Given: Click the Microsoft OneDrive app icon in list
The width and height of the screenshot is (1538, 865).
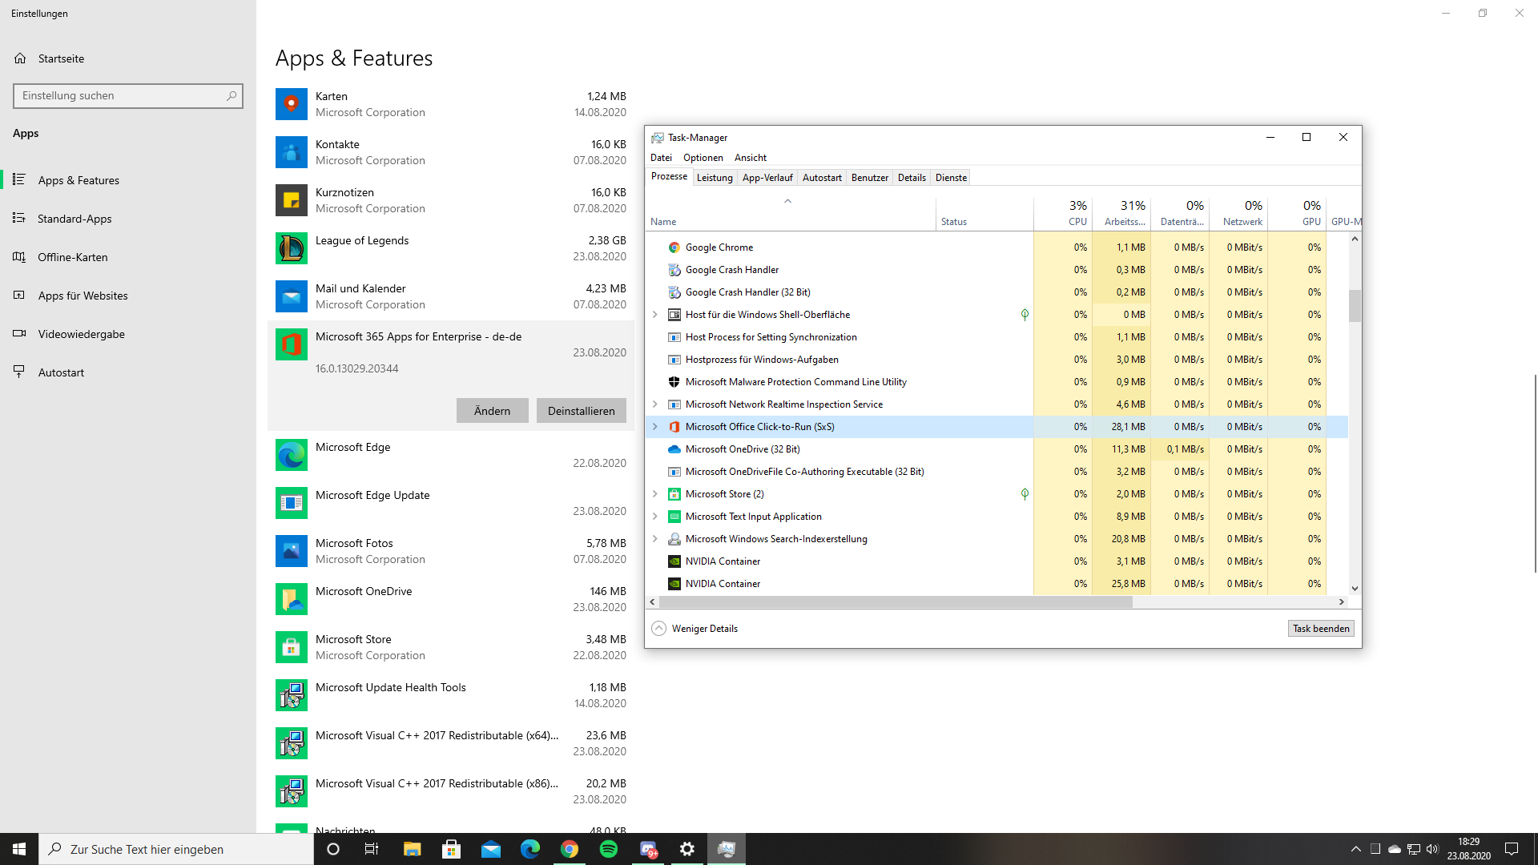Looking at the screenshot, I should (x=292, y=599).
